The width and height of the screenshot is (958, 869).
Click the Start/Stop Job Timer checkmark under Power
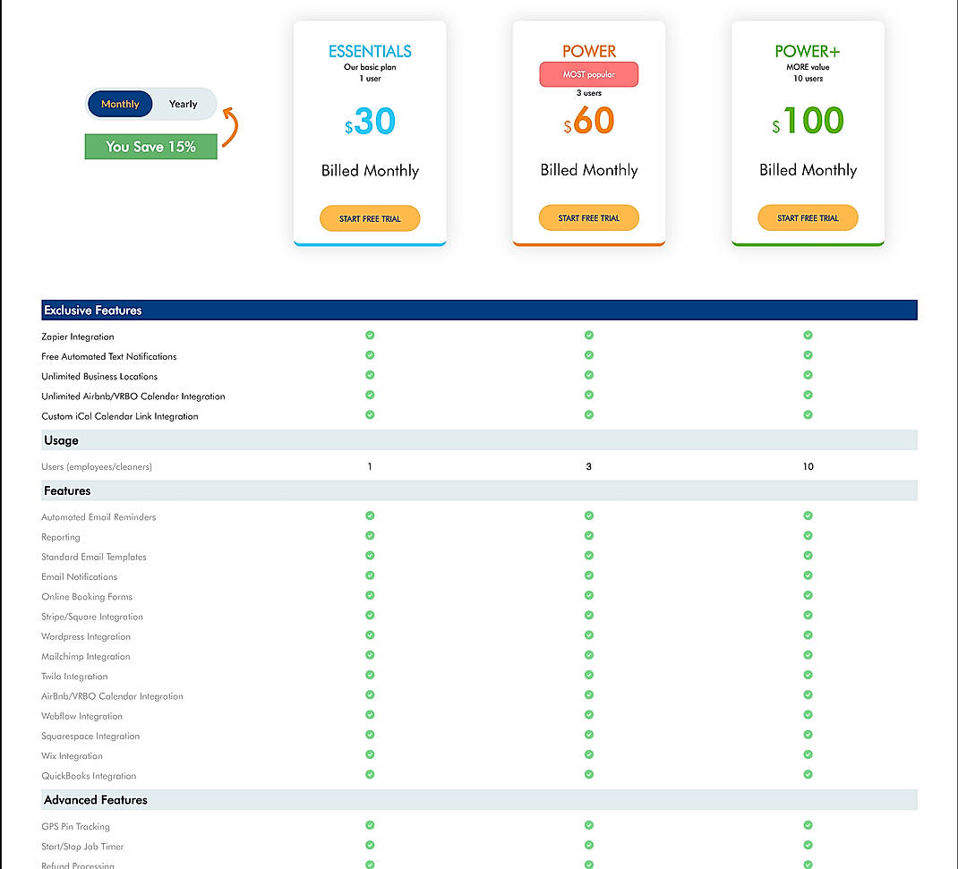[588, 845]
